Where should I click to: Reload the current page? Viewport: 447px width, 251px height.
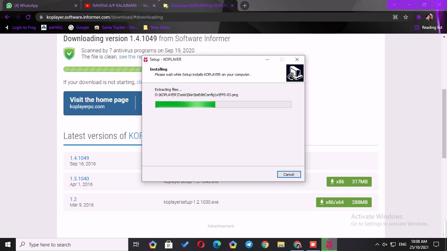point(28,17)
